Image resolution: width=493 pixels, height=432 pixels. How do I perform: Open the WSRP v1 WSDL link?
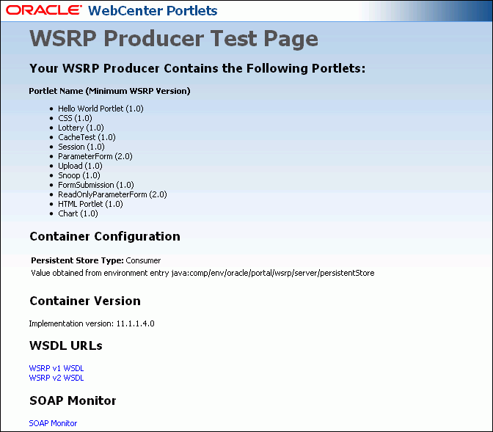click(56, 368)
